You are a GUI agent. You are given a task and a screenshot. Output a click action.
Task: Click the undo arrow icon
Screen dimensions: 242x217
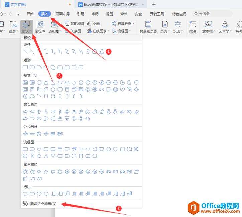(2, 14)
